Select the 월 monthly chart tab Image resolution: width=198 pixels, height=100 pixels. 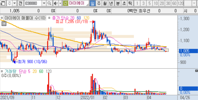(105, 3)
